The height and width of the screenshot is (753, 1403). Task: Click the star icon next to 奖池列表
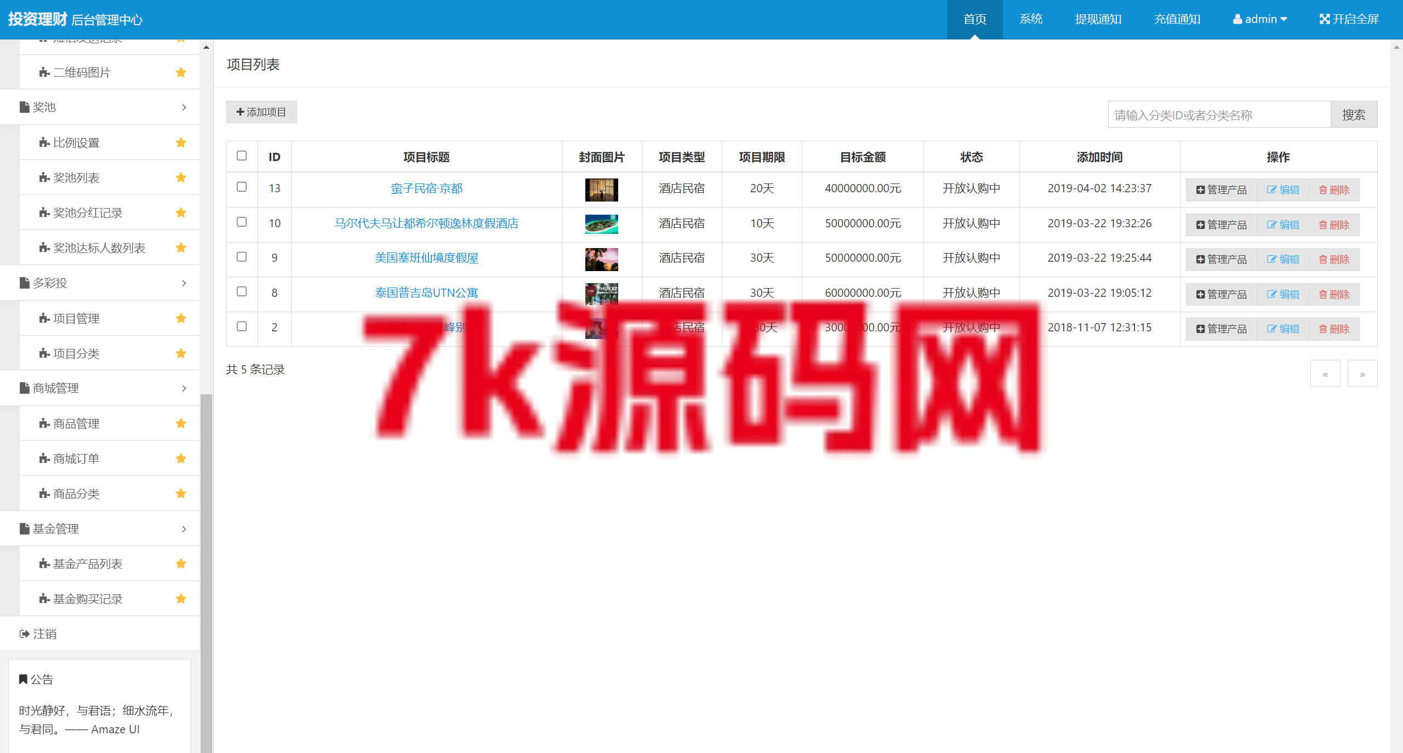click(181, 177)
